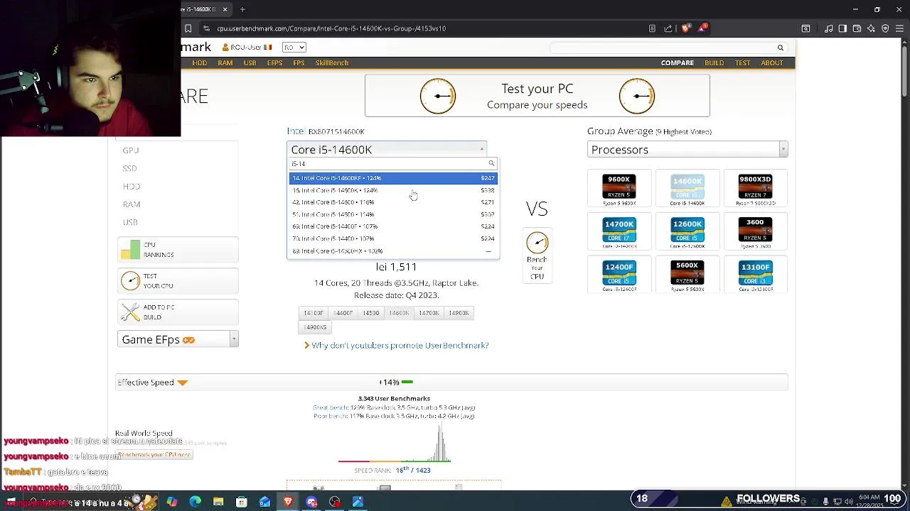910x511 pixels.
Task: Open the music playlist toolbar icon
Action: [829, 28]
